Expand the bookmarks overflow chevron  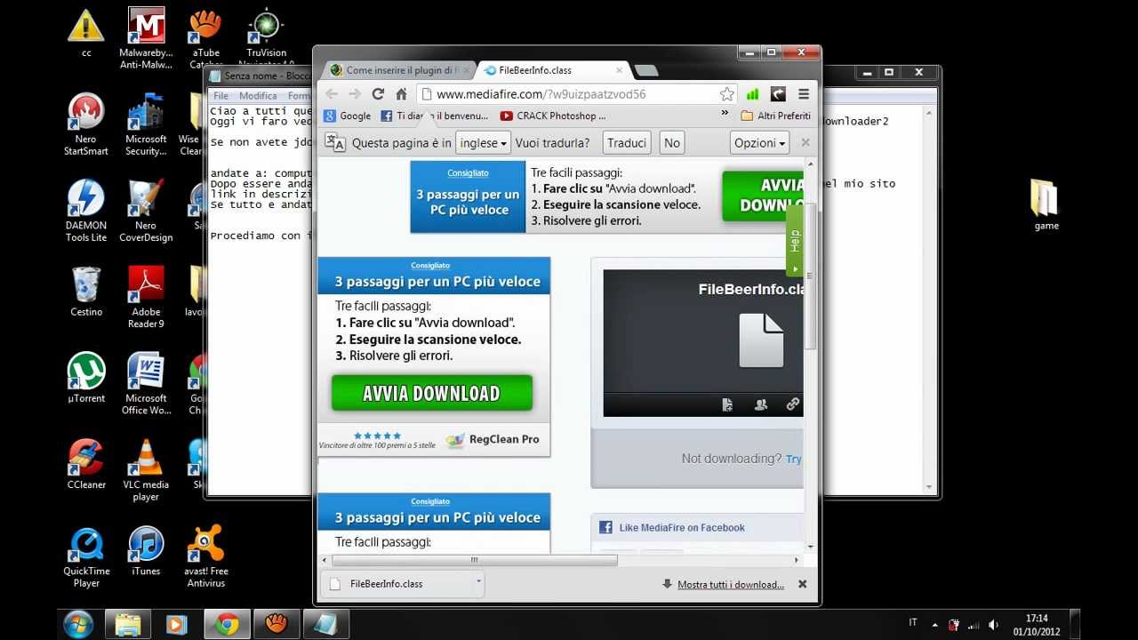pos(724,116)
